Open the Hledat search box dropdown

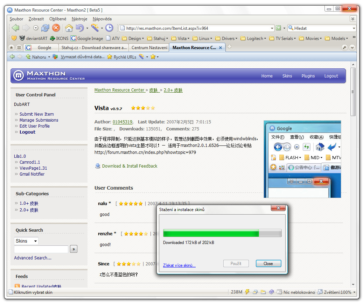pos(354,28)
